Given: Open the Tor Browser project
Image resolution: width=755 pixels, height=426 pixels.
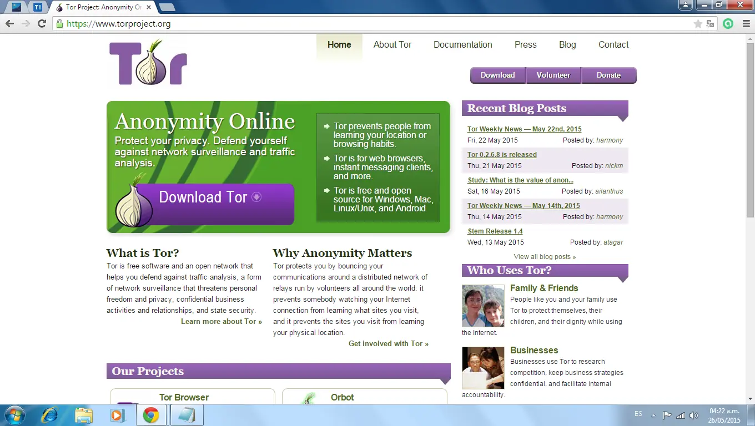Looking at the screenshot, I should [184, 398].
